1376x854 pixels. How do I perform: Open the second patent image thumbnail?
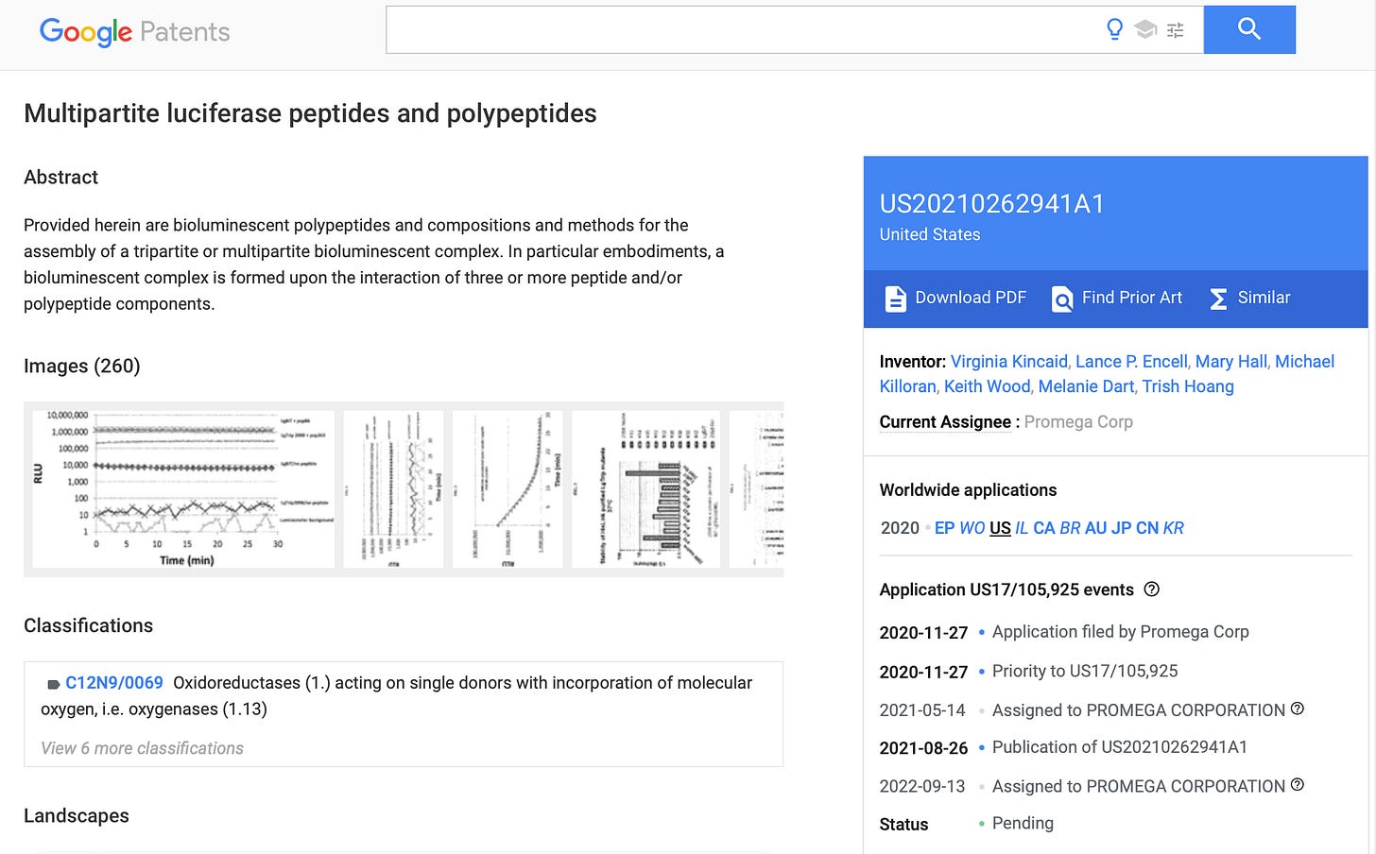click(x=393, y=488)
